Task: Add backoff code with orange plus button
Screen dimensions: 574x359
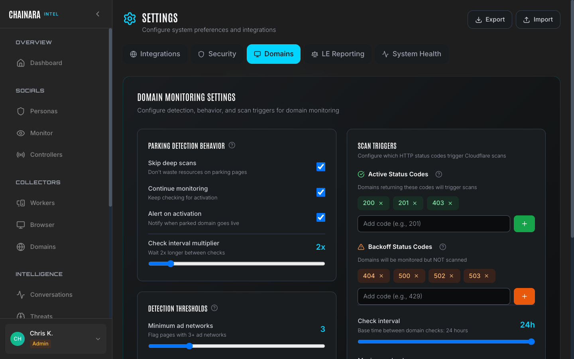Action: click(x=524, y=296)
